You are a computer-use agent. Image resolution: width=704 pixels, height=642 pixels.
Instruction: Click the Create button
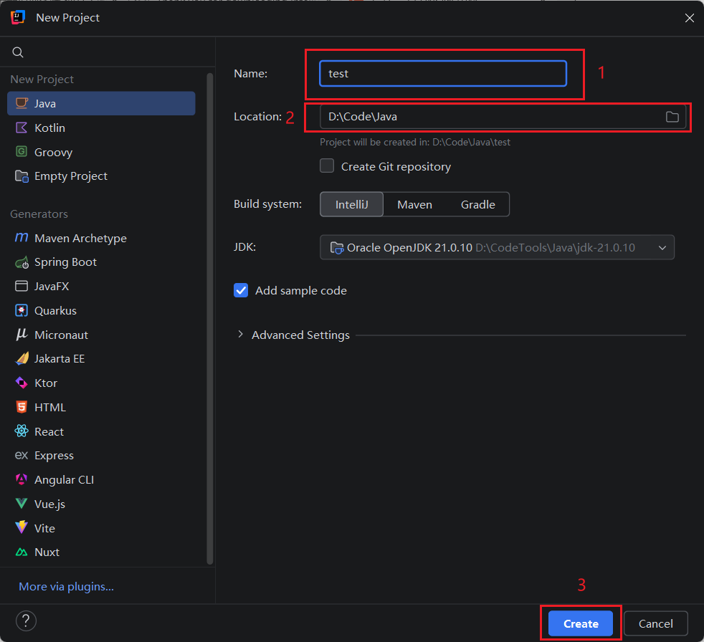click(x=581, y=623)
